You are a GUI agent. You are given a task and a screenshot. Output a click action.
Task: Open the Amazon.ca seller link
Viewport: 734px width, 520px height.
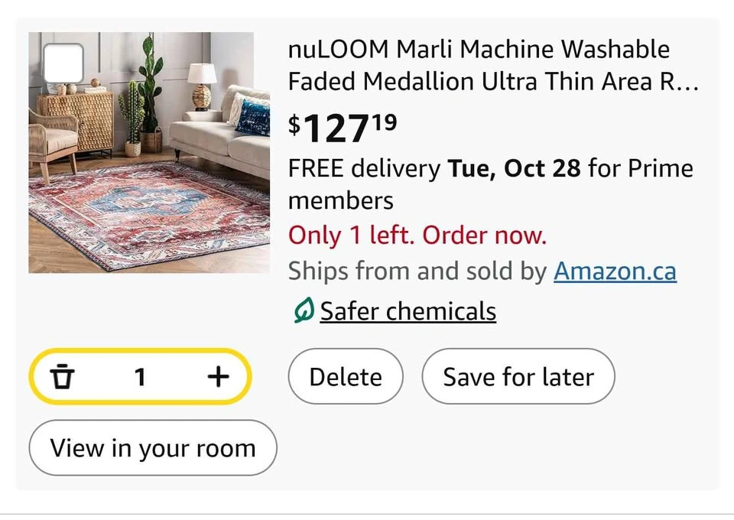pyautogui.click(x=615, y=271)
